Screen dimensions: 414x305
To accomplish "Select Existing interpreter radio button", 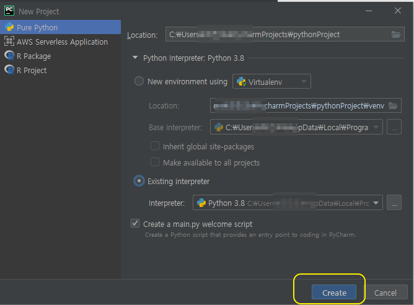I will coord(139,181).
